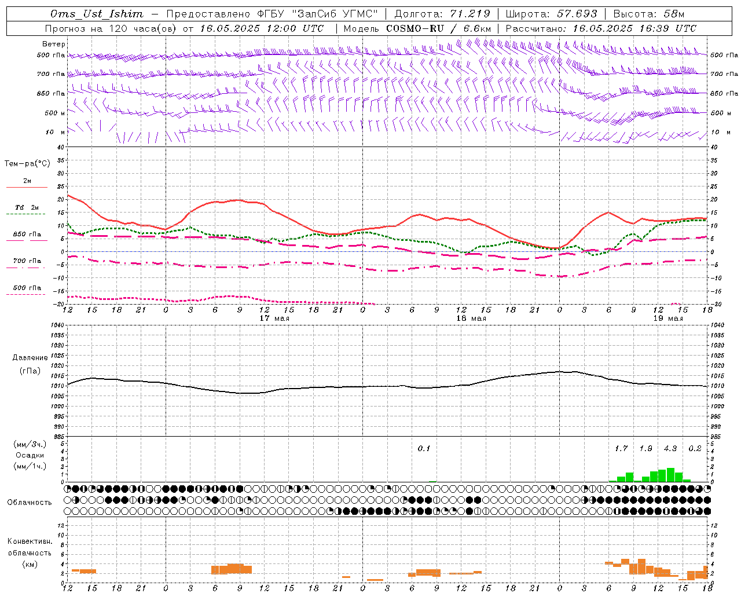The height and width of the screenshot is (593, 741).
Task: Click the 0.1 precipitation value on 18 мая
Action: 424,448
